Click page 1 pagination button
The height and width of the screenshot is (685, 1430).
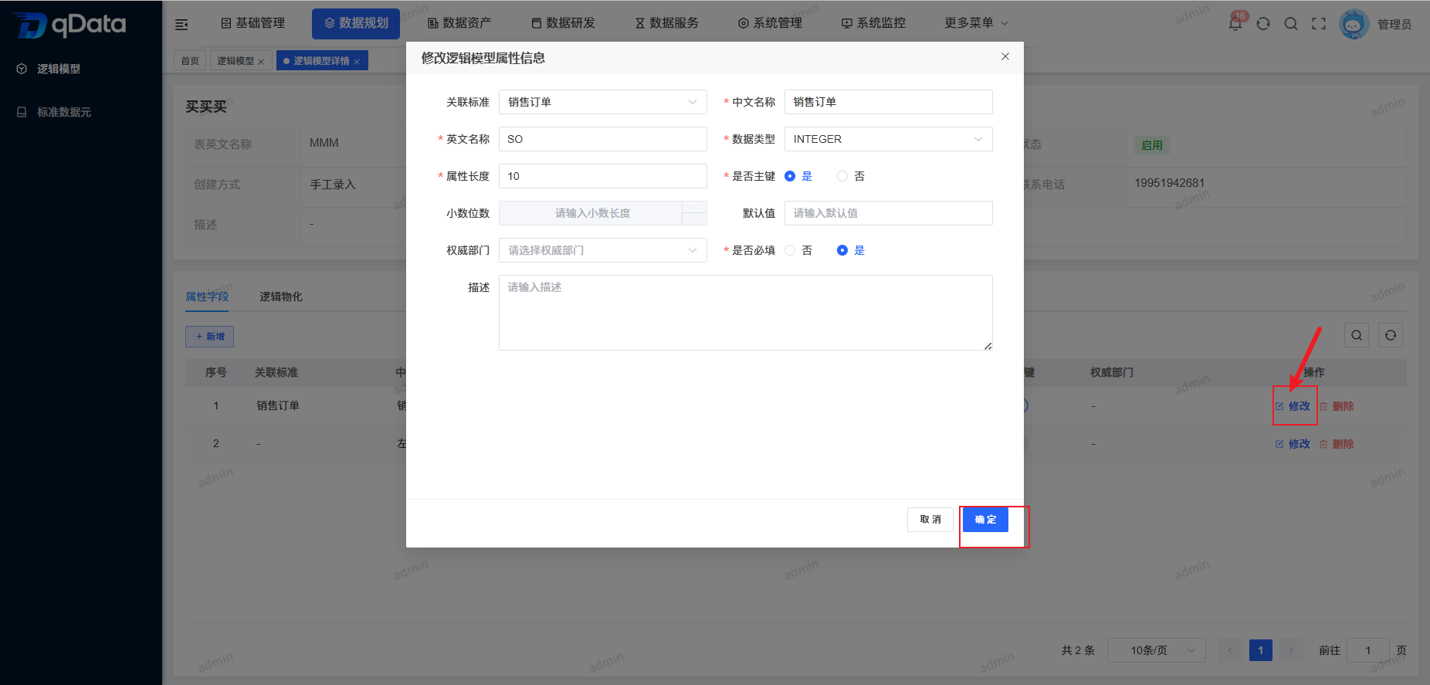(x=1261, y=650)
